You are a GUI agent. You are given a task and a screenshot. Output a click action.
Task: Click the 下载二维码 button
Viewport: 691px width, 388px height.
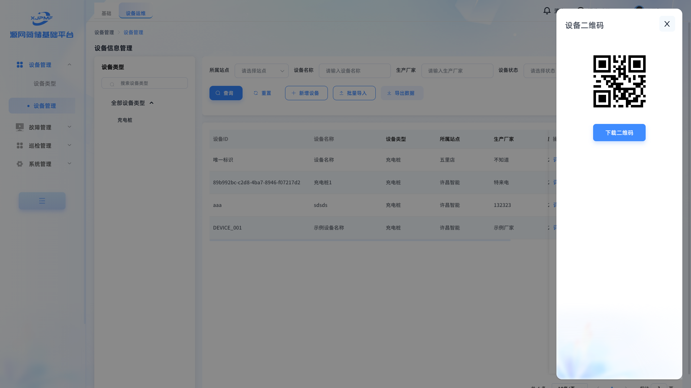[x=619, y=133]
